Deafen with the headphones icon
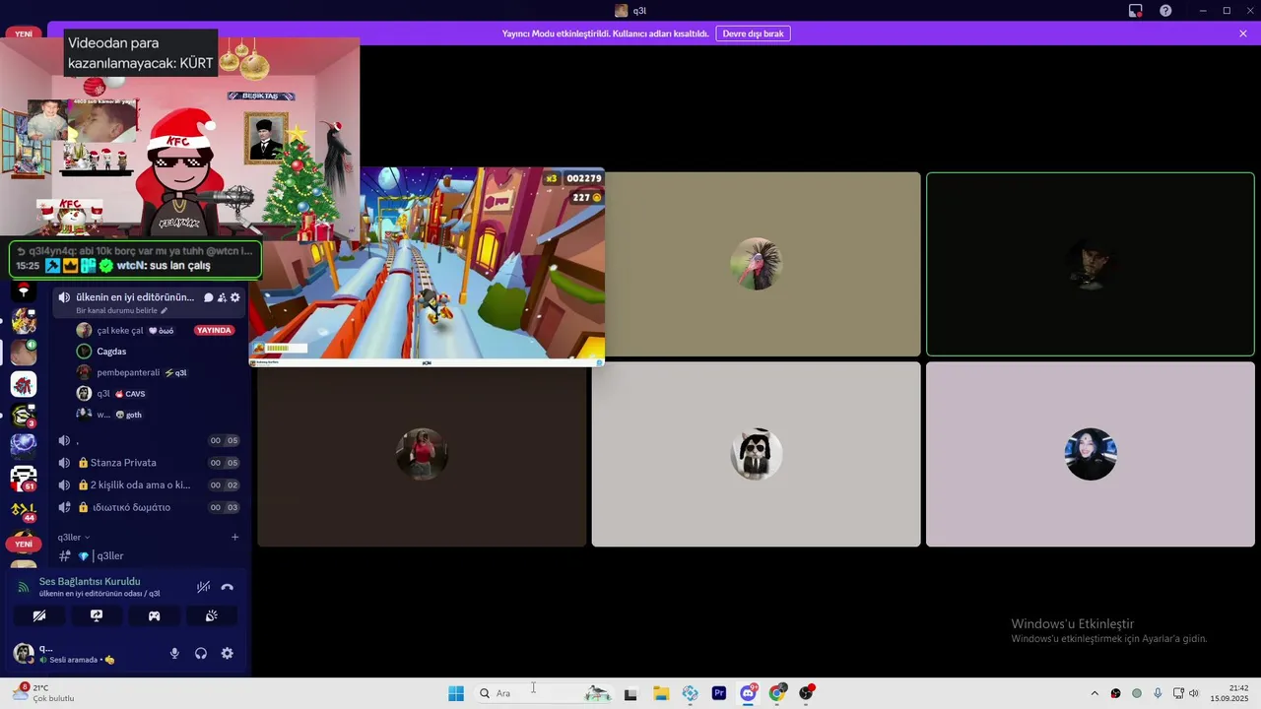This screenshot has width=1261, height=709. (x=201, y=653)
